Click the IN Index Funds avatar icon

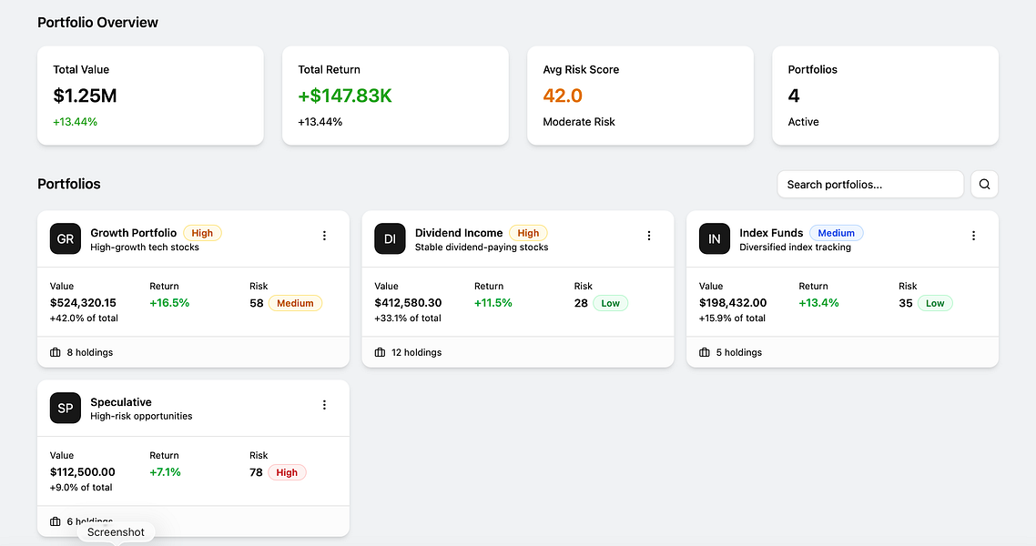[715, 239]
